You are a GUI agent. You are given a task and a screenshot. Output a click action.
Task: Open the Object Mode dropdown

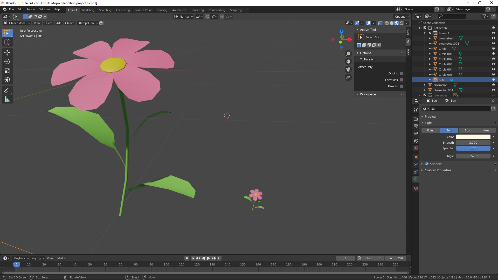click(17, 23)
